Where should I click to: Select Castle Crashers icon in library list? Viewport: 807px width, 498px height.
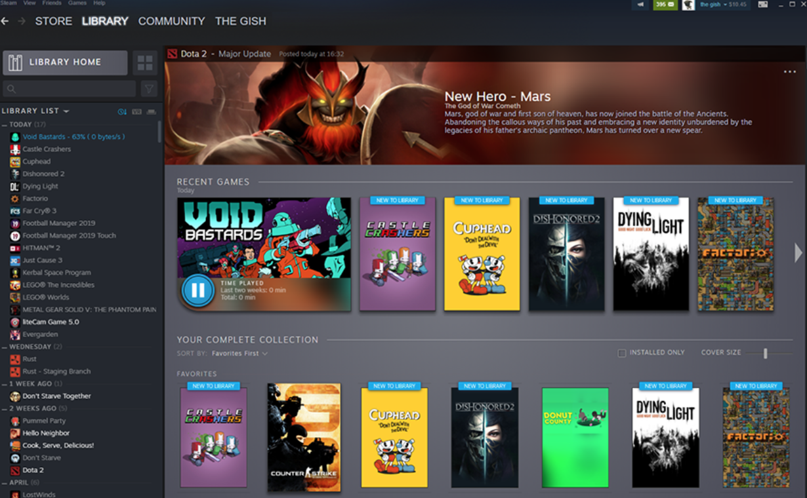(x=15, y=149)
